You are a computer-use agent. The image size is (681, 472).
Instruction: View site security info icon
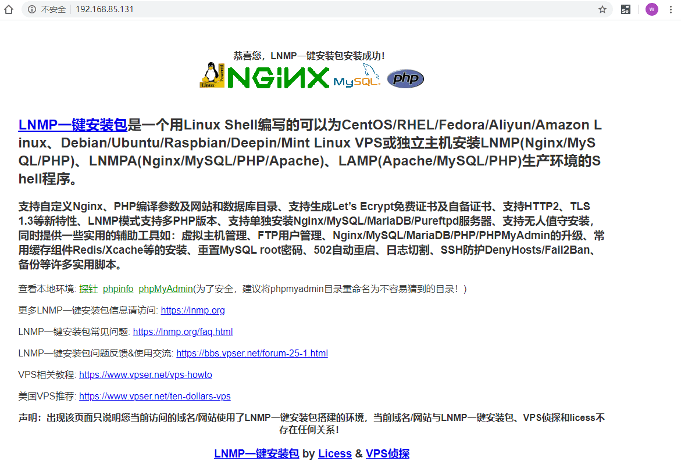(x=32, y=9)
